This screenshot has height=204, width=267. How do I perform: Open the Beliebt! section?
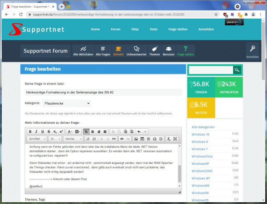coord(118,51)
